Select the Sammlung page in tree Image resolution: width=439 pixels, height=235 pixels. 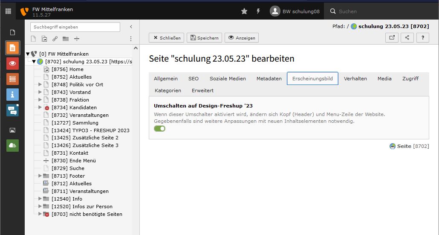point(75,123)
